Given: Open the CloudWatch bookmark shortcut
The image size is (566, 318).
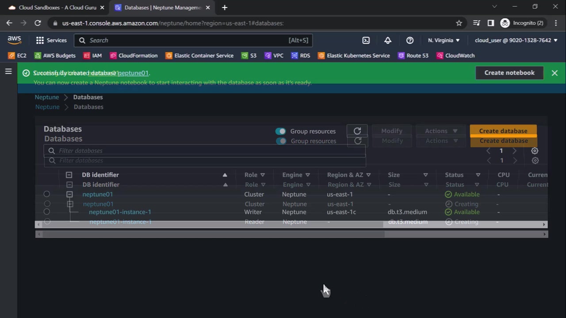Looking at the screenshot, I should [x=455, y=56].
